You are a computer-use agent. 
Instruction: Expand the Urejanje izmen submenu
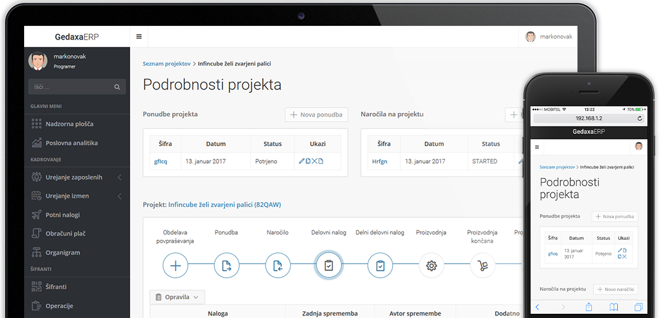tap(119, 196)
